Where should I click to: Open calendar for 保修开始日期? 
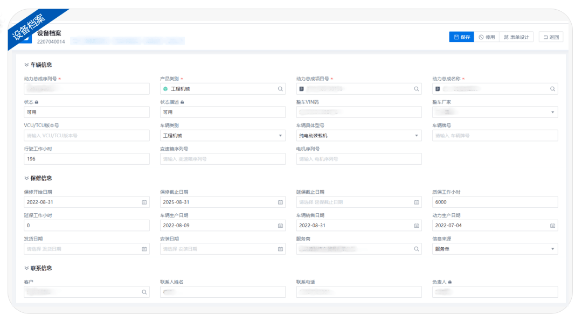point(144,202)
